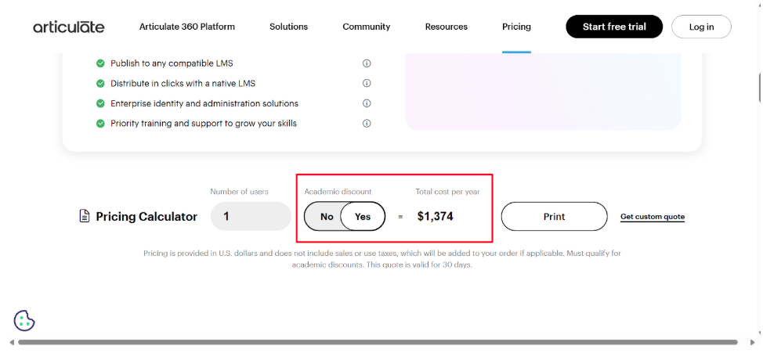Image resolution: width=763 pixels, height=353 pixels.
Task: Click the 'Total cost per year' label
Action: coord(447,192)
